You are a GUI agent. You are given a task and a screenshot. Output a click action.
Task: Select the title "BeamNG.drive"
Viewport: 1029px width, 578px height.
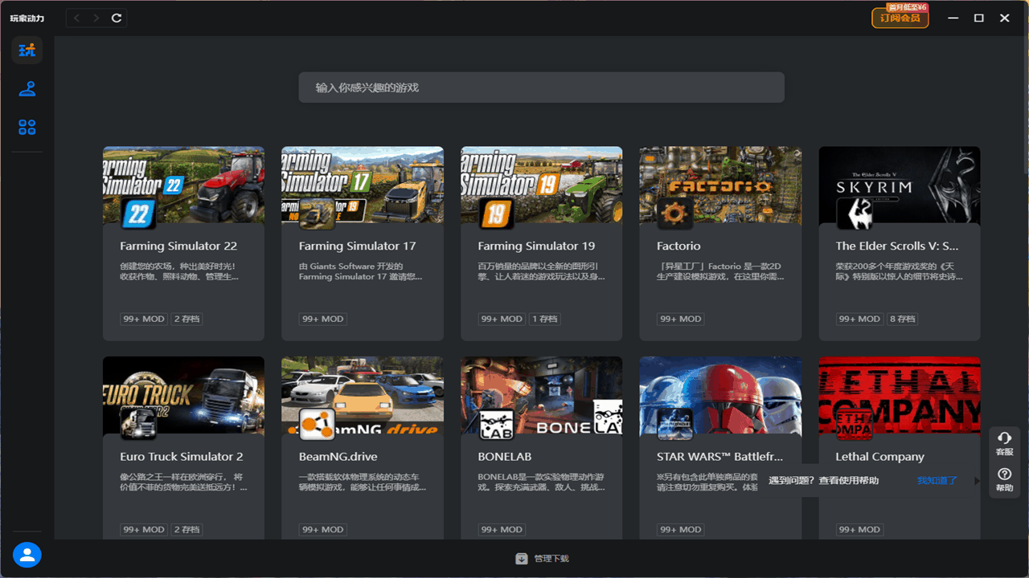pos(338,457)
